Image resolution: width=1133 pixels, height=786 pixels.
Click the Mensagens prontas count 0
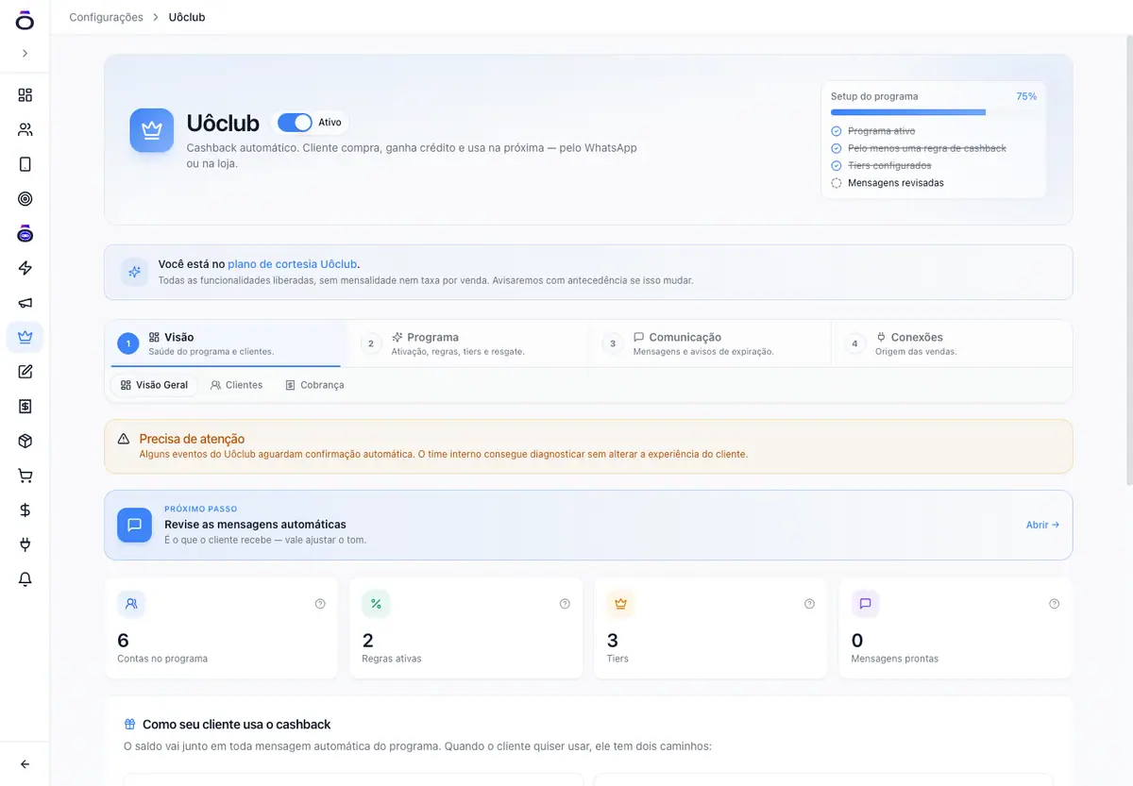tap(857, 641)
